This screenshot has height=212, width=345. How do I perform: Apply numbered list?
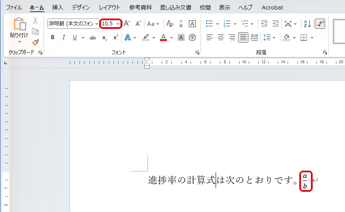click(x=227, y=24)
